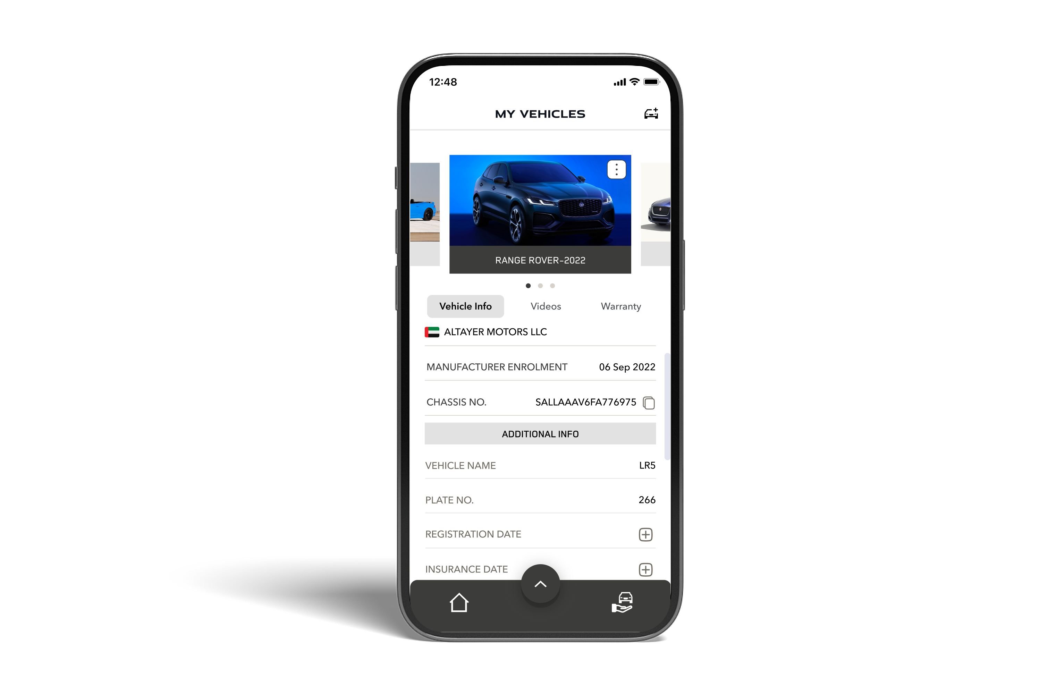The width and height of the screenshot is (1048, 694).
Task: Tap the scroll-up chevron button center bottom
Action: 541,583
